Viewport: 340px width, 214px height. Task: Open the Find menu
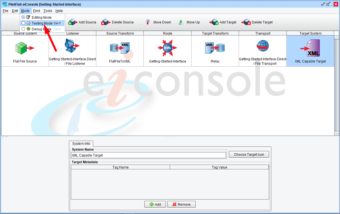tap(36, 11)
